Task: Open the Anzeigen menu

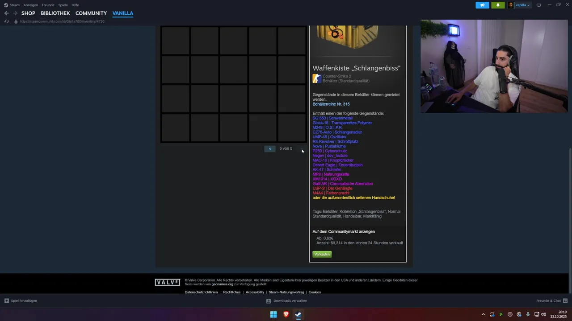Action: pyautogui.click(x=31, y=5)
